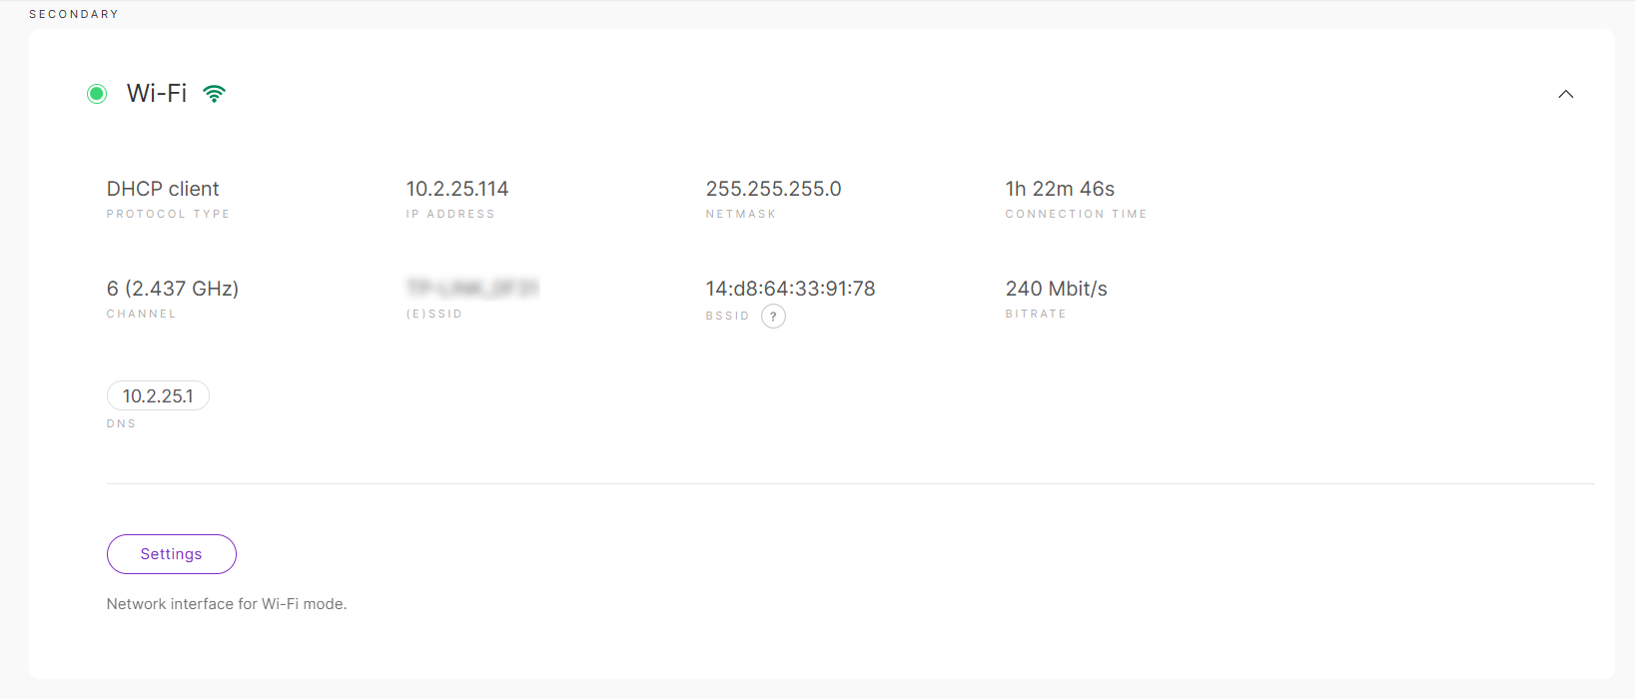Screen dimensions: 1635x699
Task: Click the Wi-Fi section heading
Action: 157,93
